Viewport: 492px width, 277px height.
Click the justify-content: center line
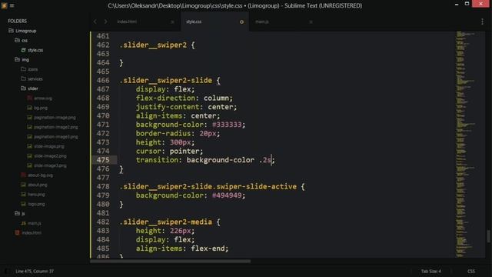click(x=186, y=107)
